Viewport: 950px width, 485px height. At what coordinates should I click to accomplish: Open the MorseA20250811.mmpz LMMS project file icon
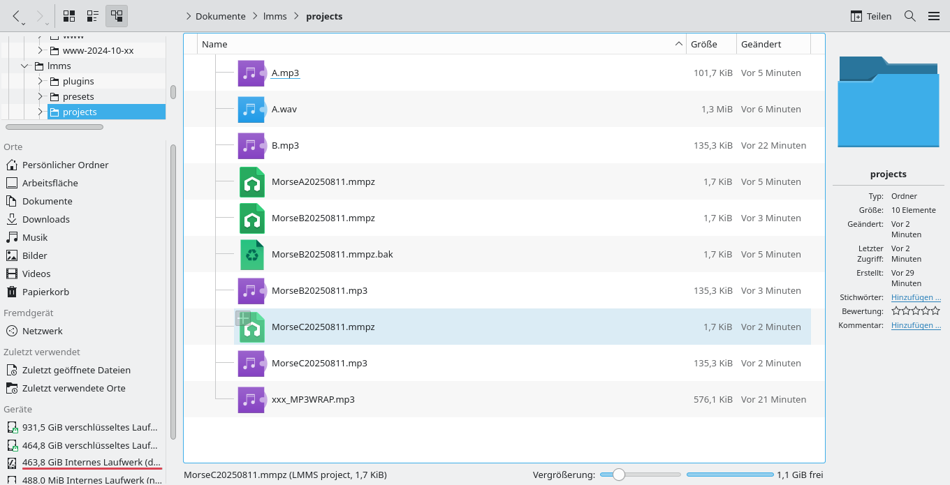[x=251, y=182]
